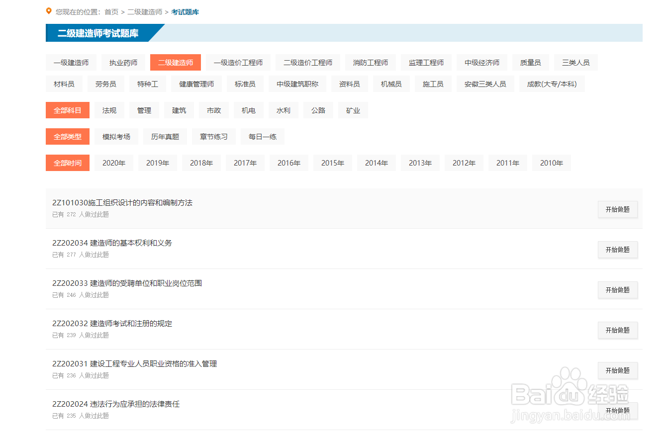Start practicing 违法行为应承担的法律责任 questions

pos(618,410)
